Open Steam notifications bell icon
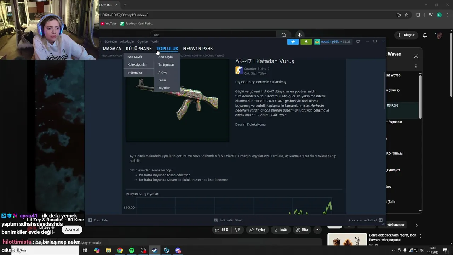Screen dimensions: 453x255 (x=306, y=42)
